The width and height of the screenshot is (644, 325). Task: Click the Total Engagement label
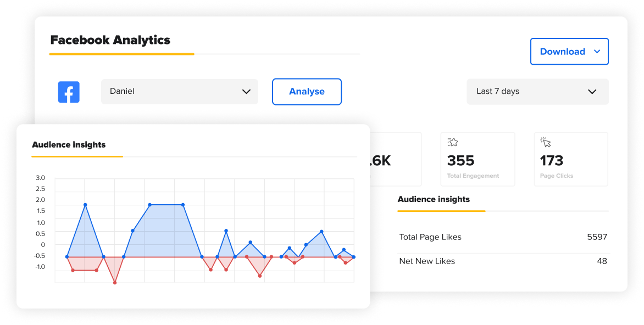(x=473, y=176)
